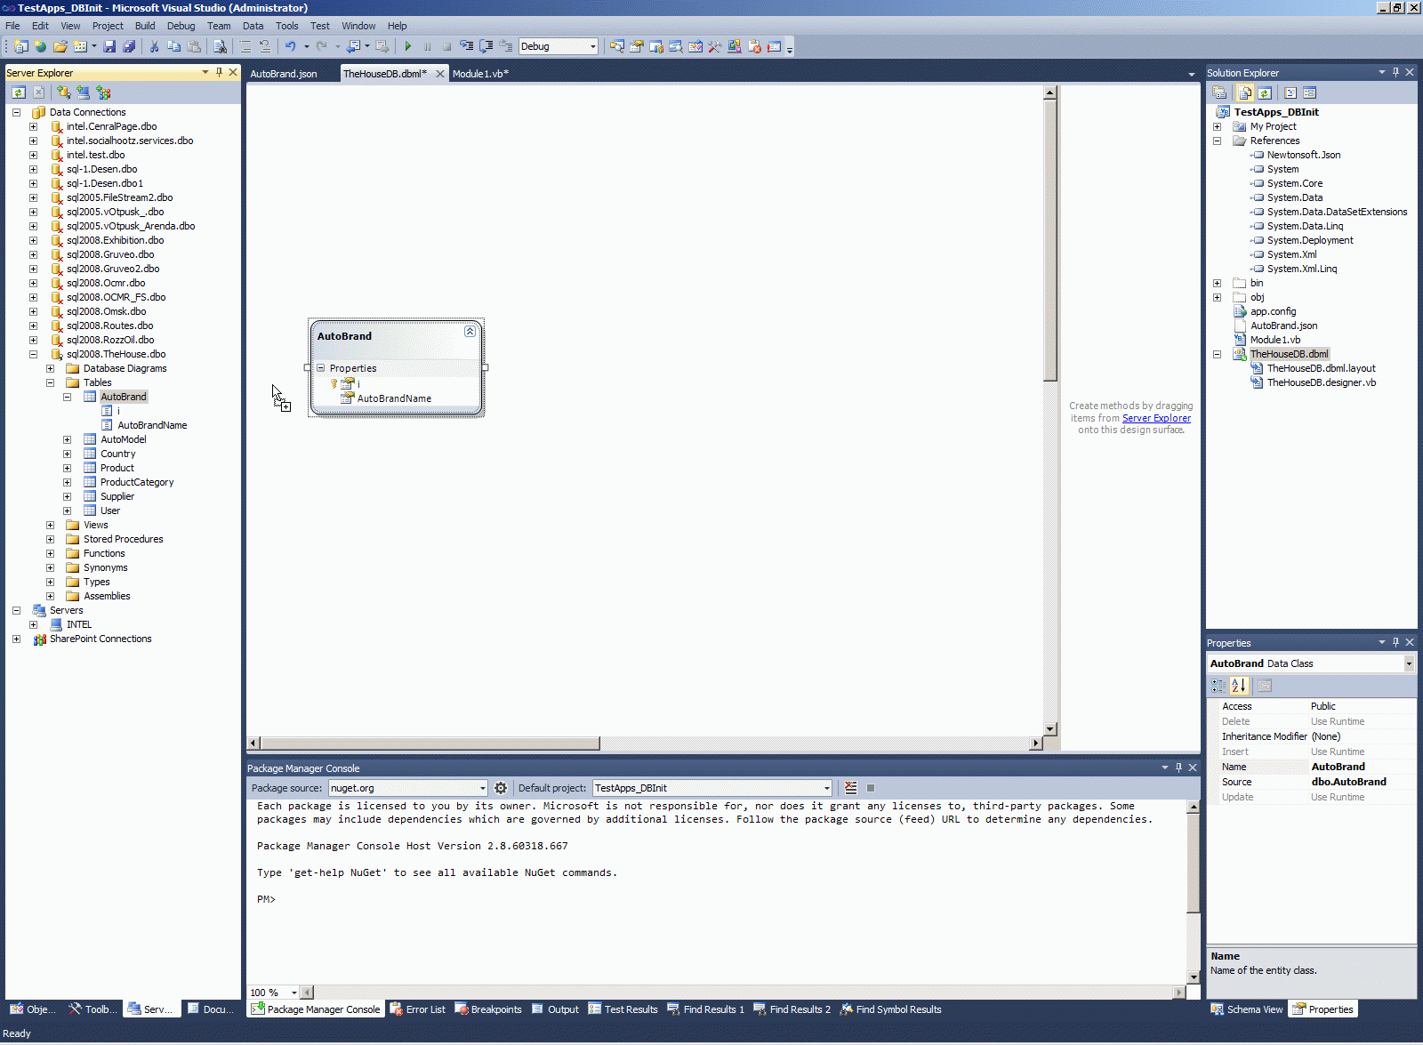
Task: Select the Product table in Server Explorer
Action: (117, 468)
